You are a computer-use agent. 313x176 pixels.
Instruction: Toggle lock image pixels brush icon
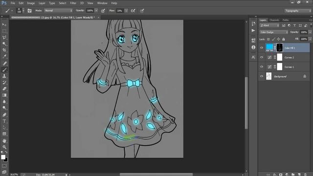[x=273, y=39]
